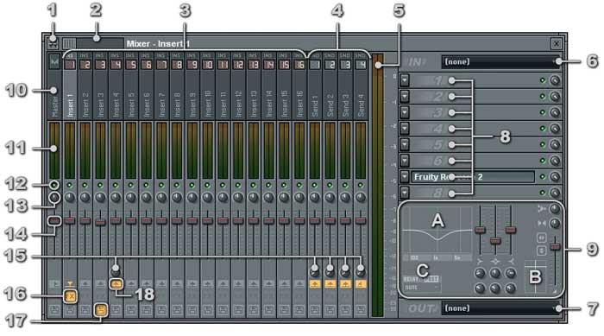Click the mixer options icon in the title bar

(x=53, y=43)
